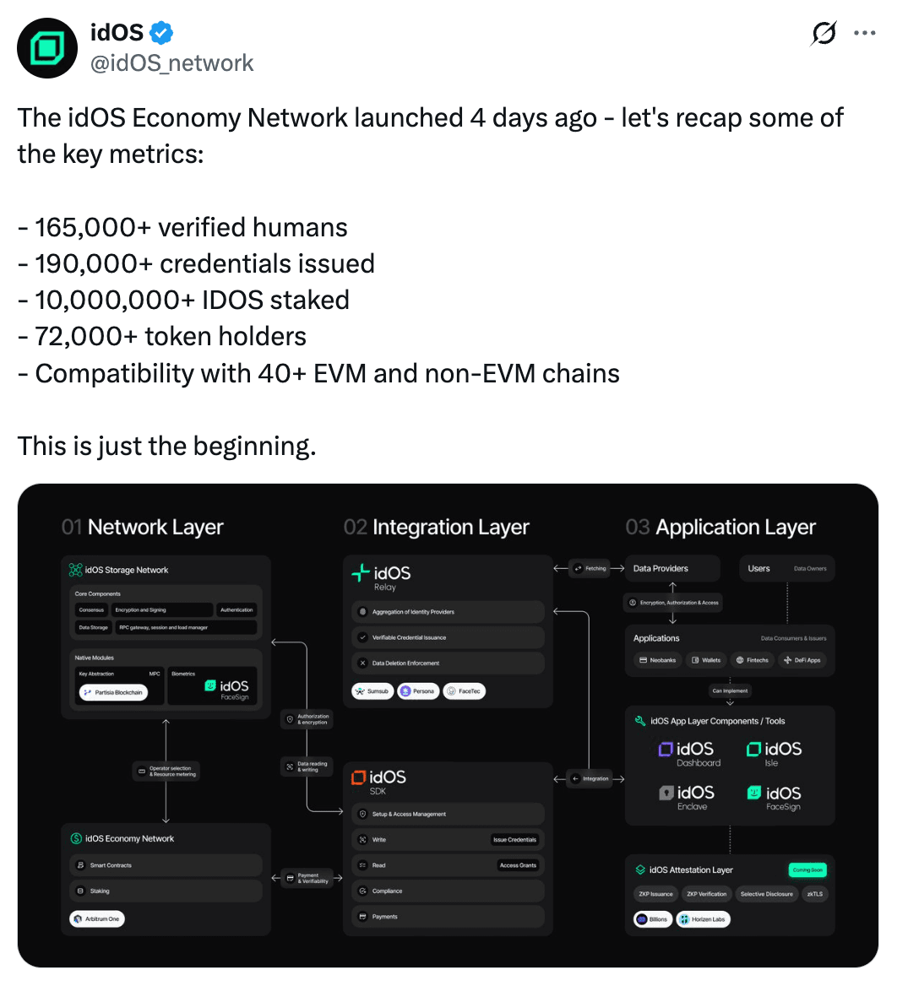Open the three-dot more options menu
Image resolution: width=897 pixels, height=986 pixels.
click(x=865, y=34)
